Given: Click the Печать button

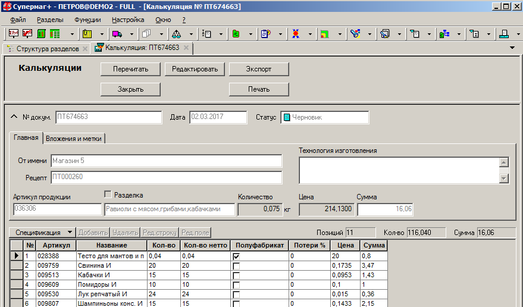Looking at the screenshot, I should click(x=259, y=89).
